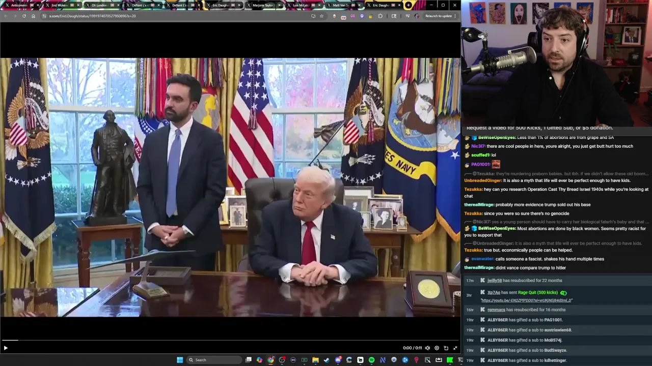Open the video settings gear
This screenshot has height=366, width=652.
[437, 348]
